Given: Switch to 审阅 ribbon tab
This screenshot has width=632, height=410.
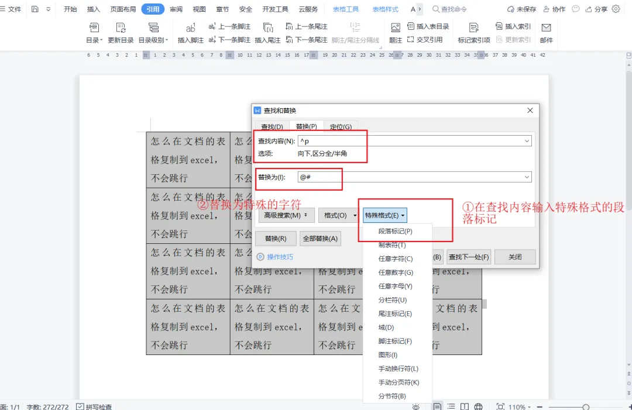Looking at the screenshot, I should (176, 9).
